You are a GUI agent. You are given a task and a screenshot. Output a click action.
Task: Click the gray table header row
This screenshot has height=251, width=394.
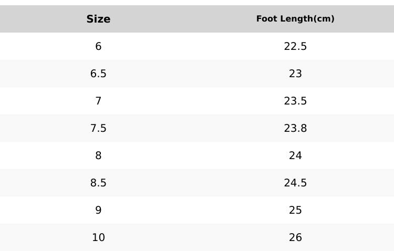click(x=197, y=19)
